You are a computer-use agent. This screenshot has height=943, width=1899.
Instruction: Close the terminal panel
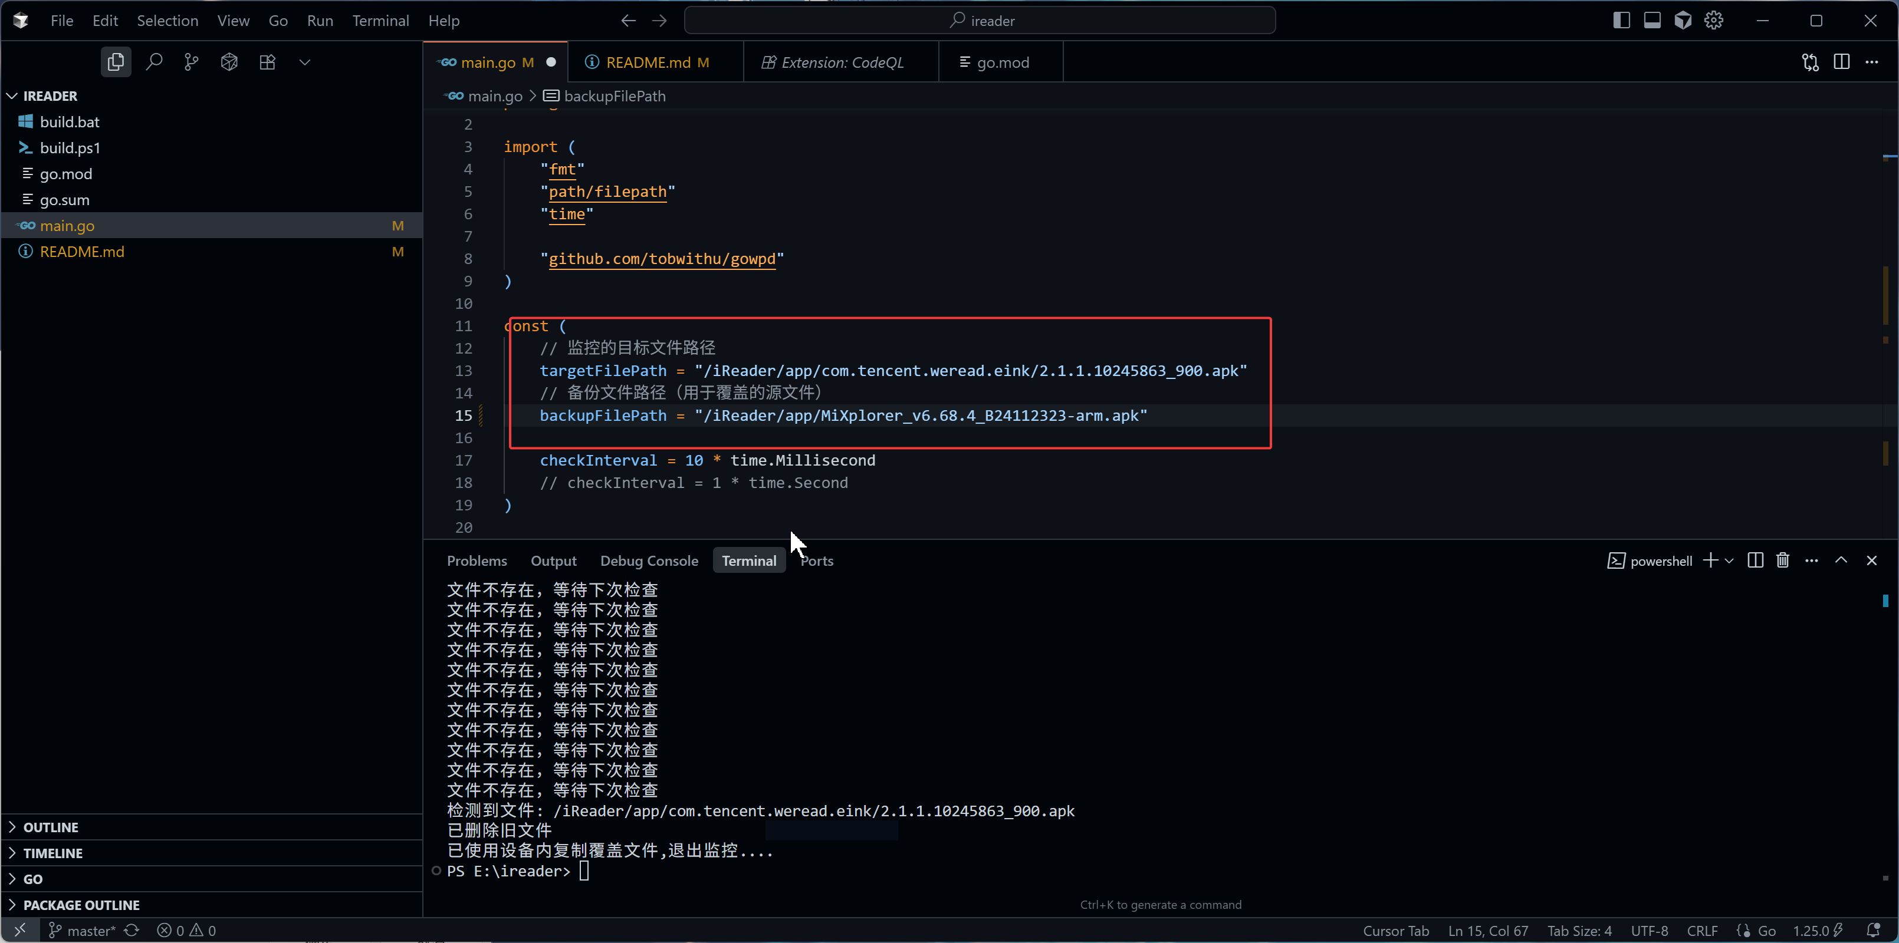coord(1871,560)
